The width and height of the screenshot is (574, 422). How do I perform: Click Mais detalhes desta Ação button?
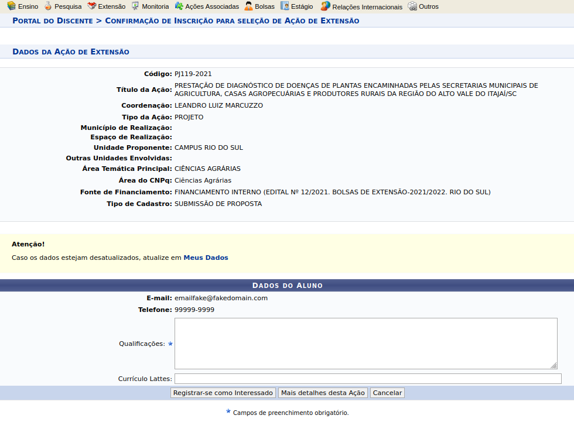323,393
